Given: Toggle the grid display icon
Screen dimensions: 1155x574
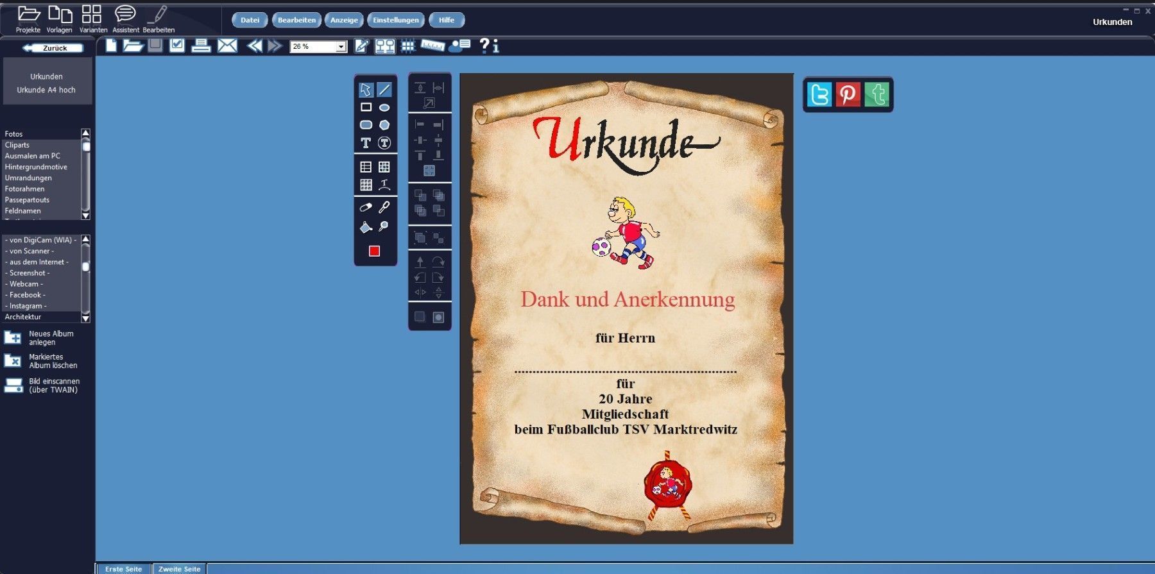Looking at the screenshot, I should 407,46.
